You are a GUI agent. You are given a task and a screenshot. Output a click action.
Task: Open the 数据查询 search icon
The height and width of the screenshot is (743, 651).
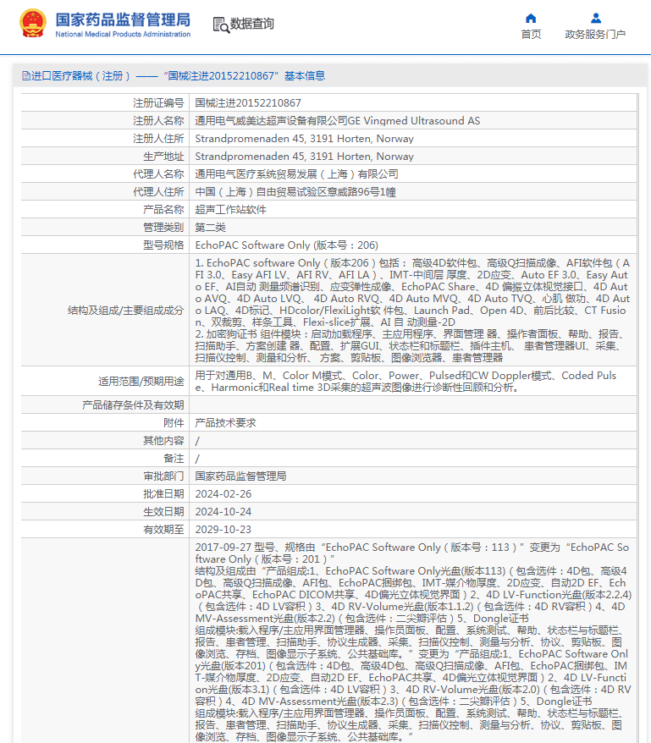(x=221, y=25)
